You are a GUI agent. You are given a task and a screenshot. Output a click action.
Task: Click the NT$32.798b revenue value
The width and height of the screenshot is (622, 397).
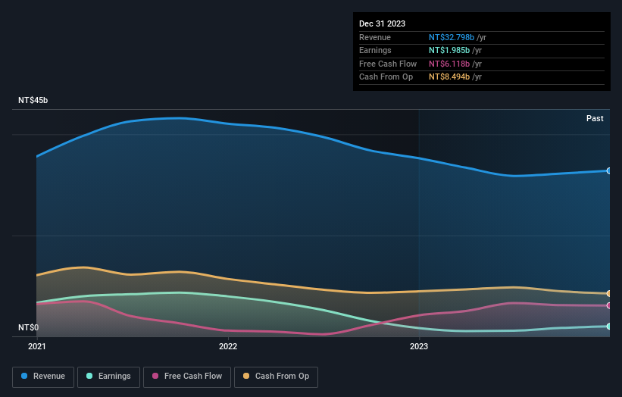pyautogui.click(x=452, y=37)
